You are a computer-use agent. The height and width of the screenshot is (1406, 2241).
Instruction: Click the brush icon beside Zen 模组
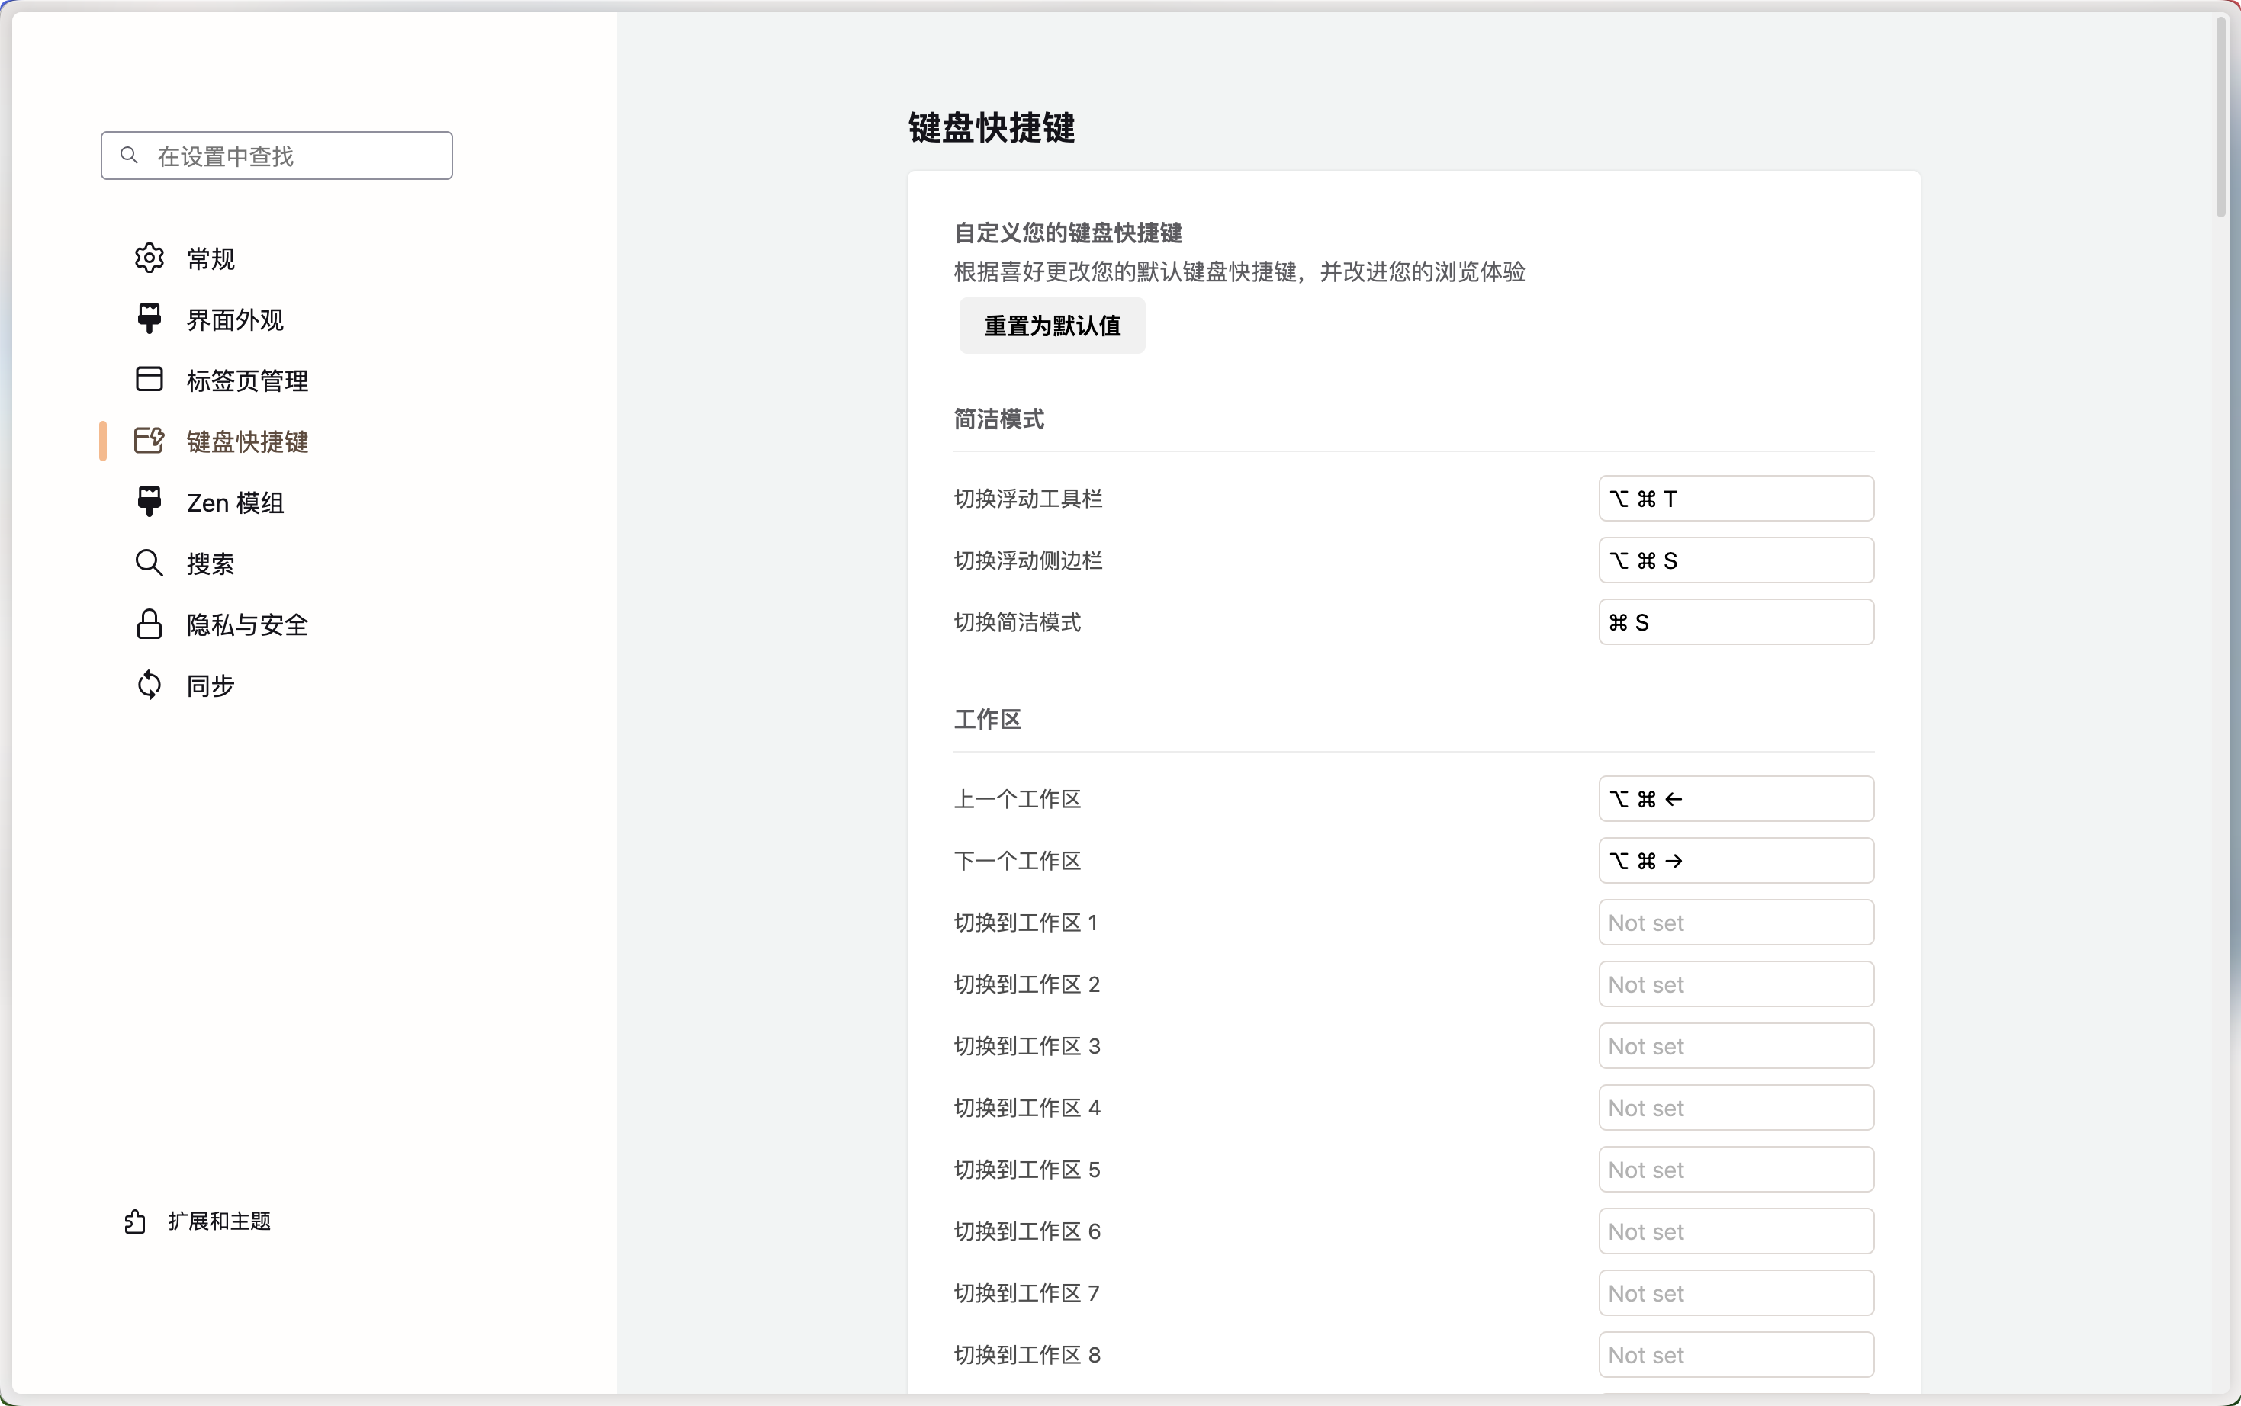(149, 502)
